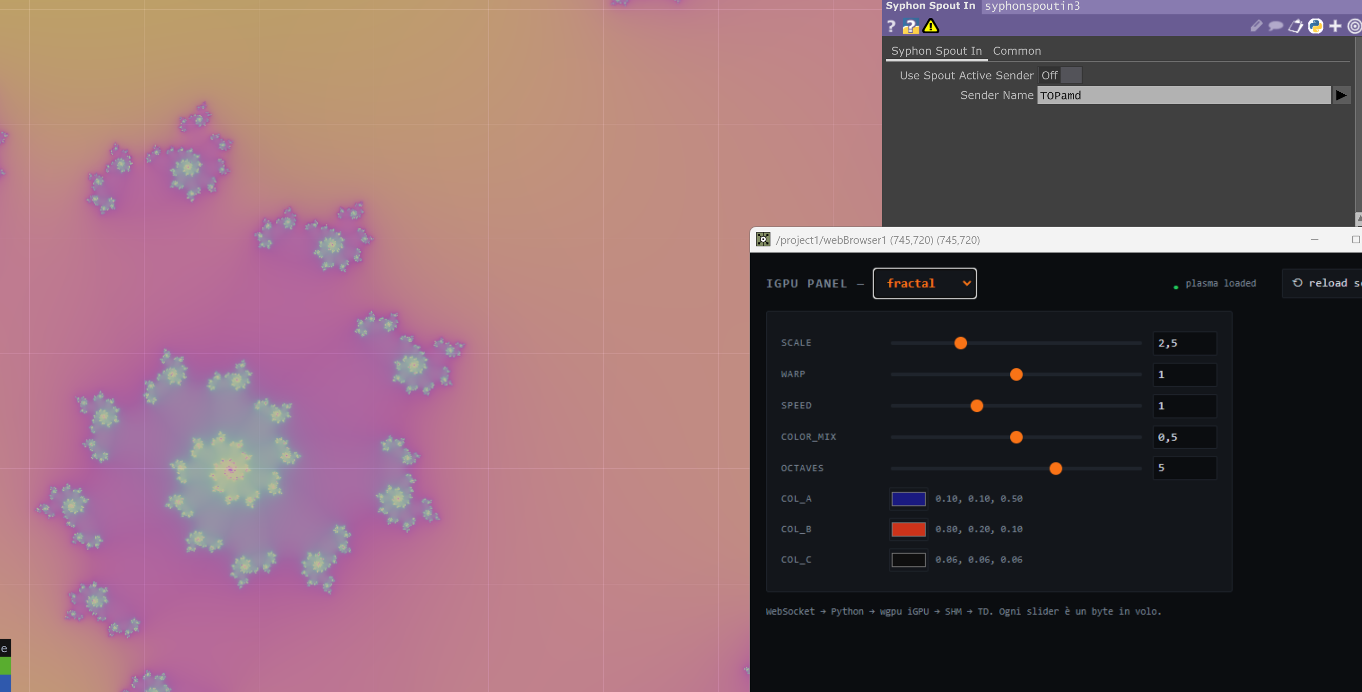1362x692 pixels.
Task: Open the COL_A blue color swatch
Action: pos(908,499)
